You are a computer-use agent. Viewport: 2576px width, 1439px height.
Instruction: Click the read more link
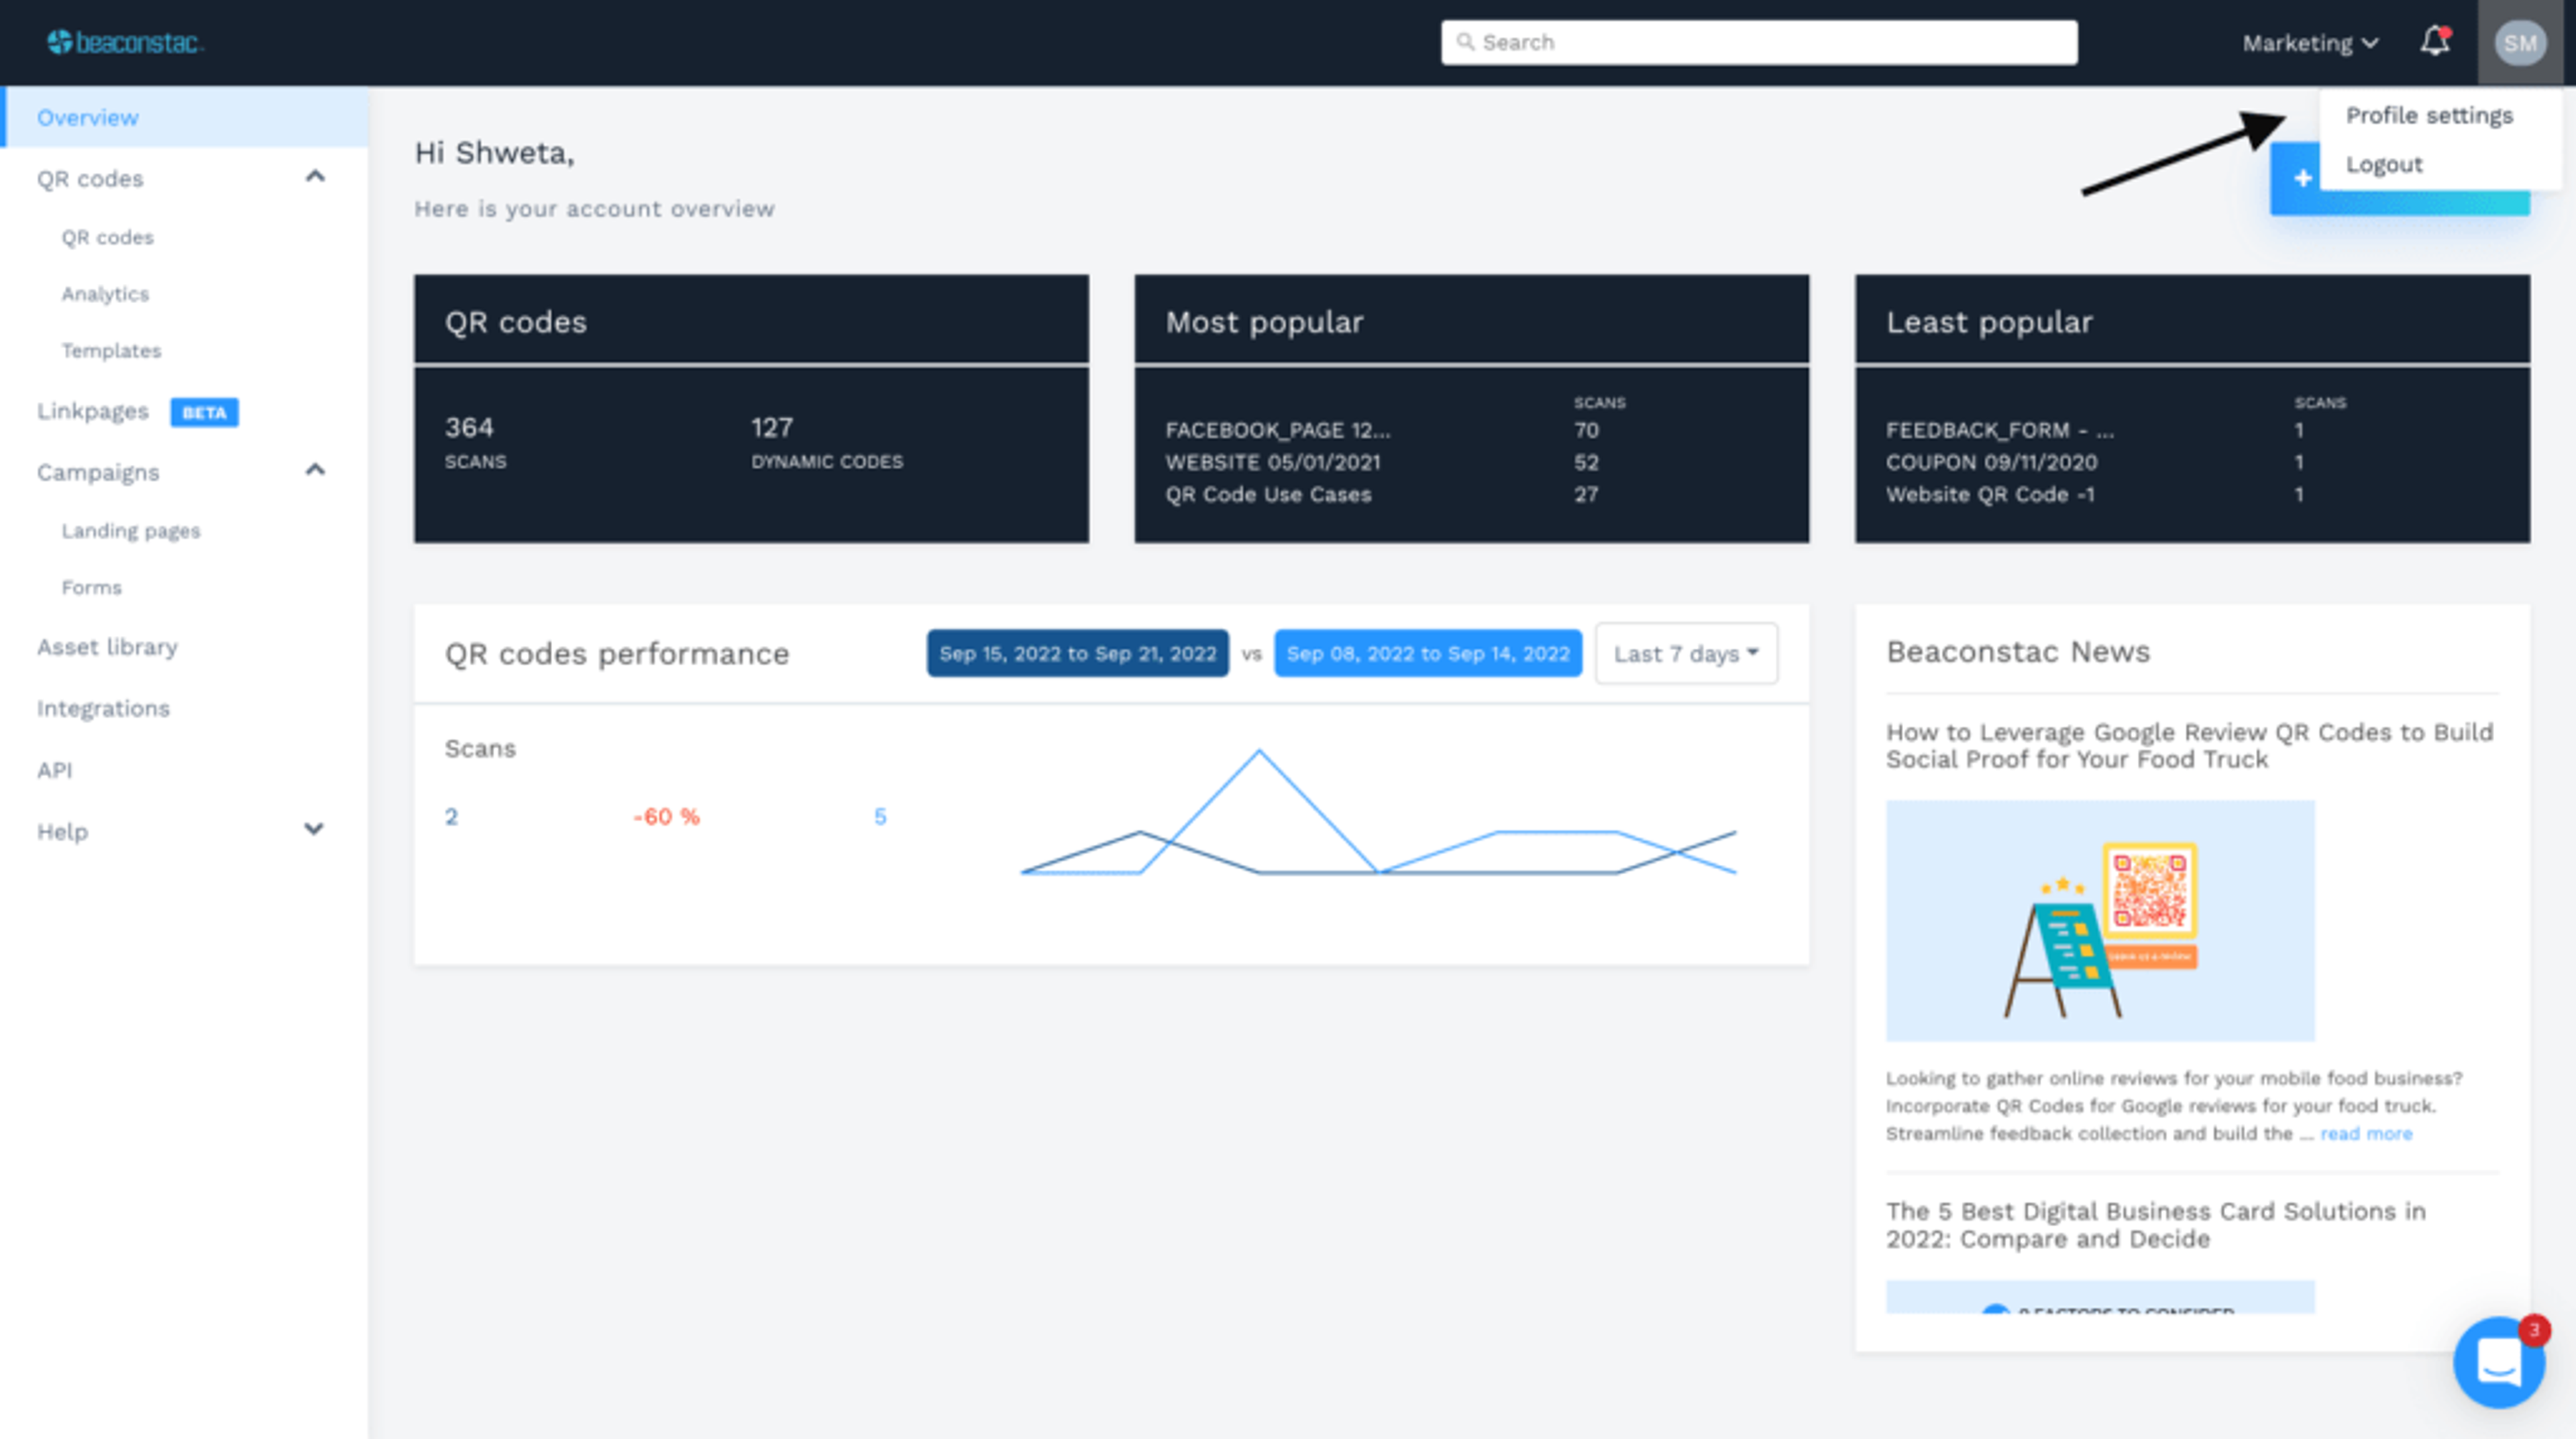[2366, 1133]
